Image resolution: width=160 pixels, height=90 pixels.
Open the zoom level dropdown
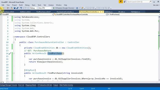(6, 82)
